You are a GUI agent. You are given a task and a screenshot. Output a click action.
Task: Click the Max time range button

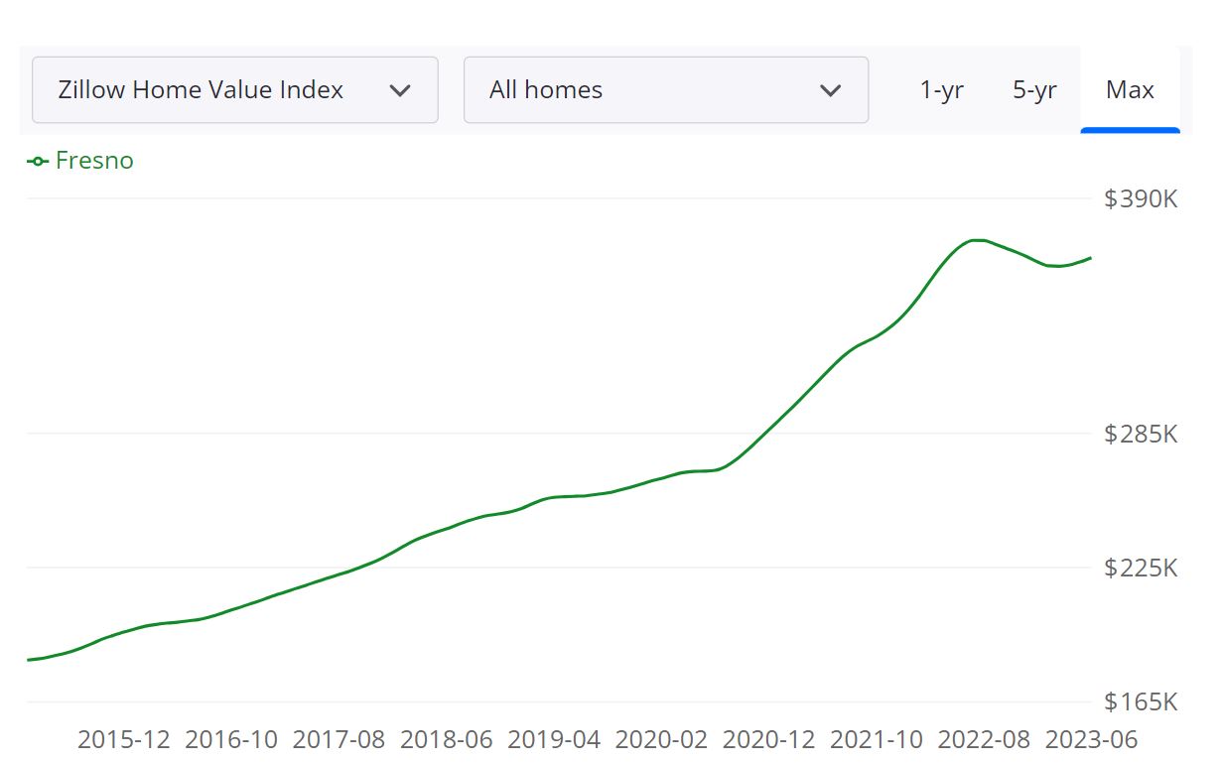point(1130,89)
